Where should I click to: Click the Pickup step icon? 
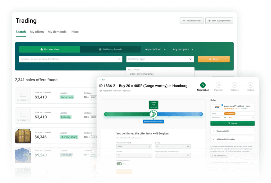pyautogui.click(x=250, y=85)
